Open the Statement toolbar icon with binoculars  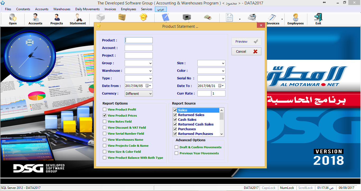(x=78, y=19)
